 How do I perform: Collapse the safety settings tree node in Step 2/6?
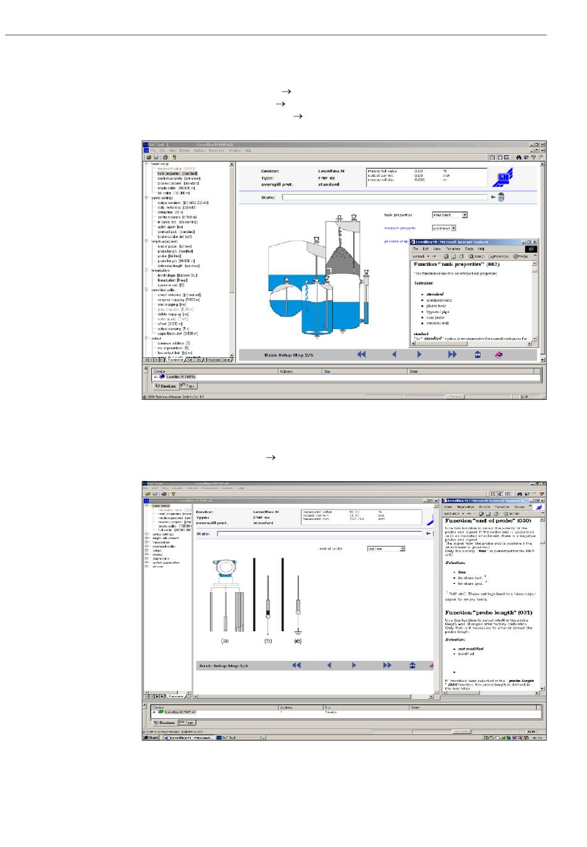click(146, 198)
